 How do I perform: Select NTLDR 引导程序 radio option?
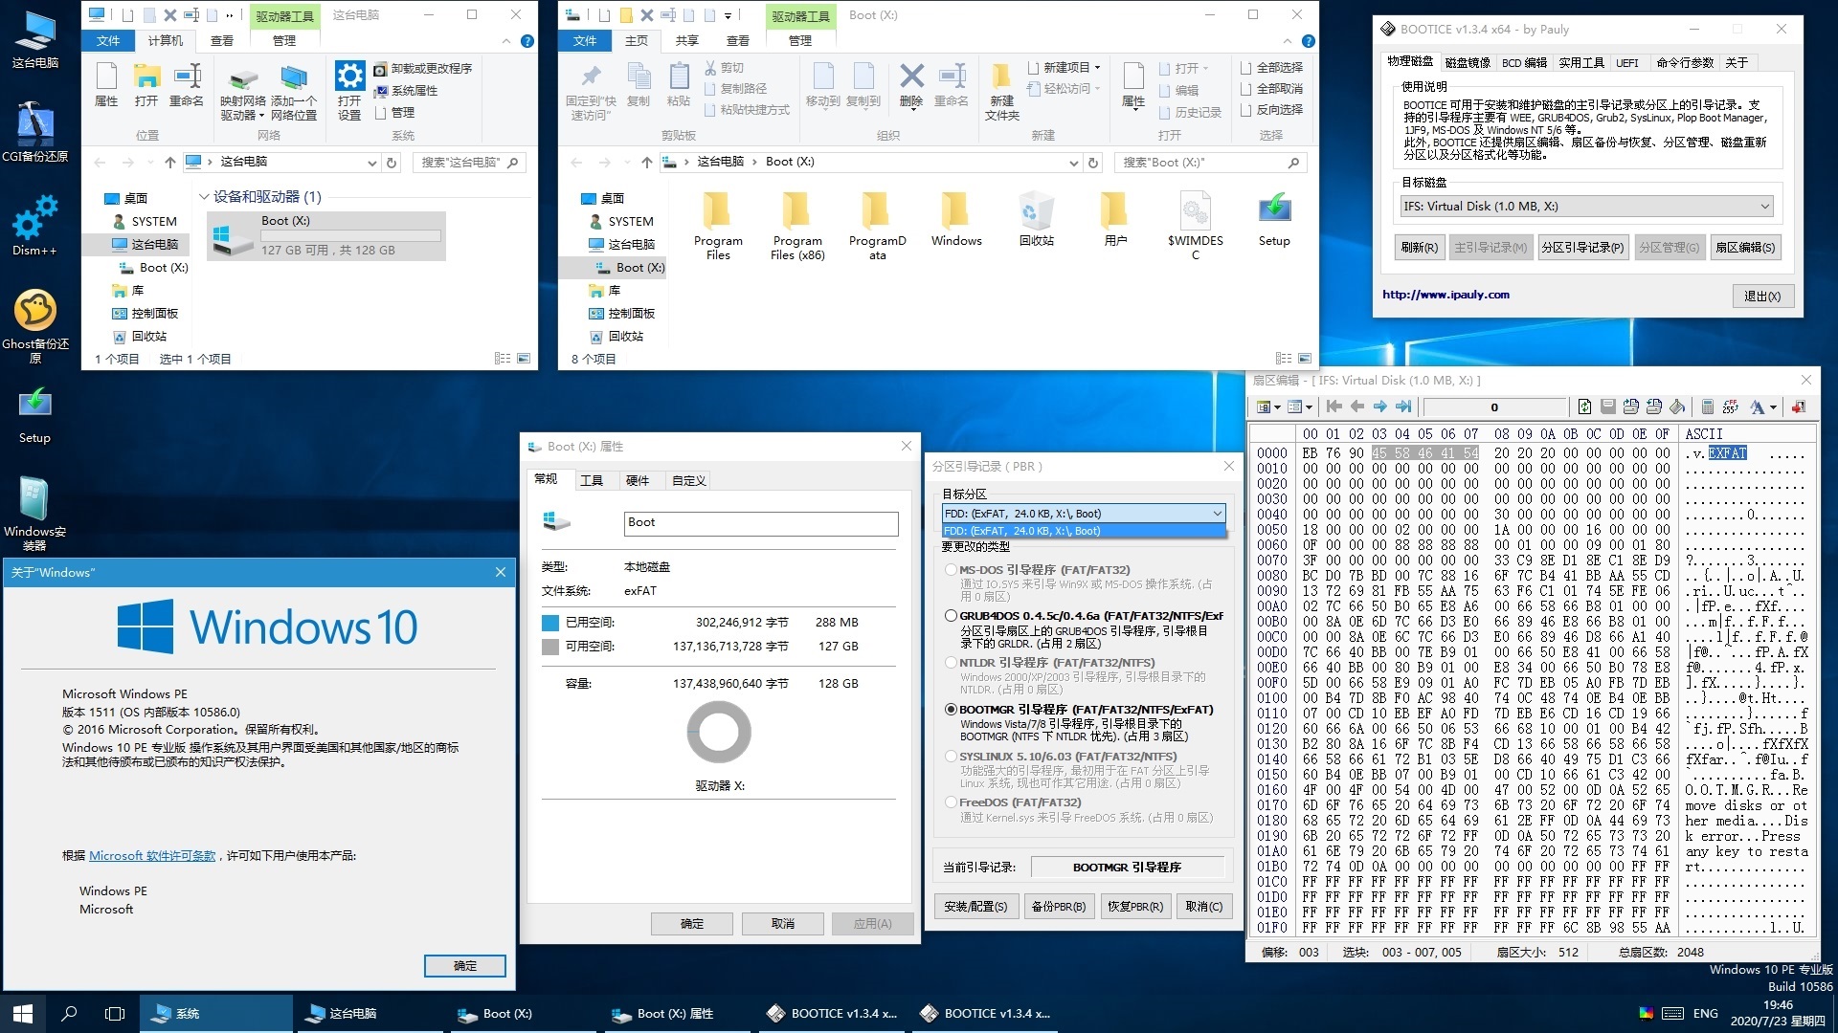click(x=951, y=663)
